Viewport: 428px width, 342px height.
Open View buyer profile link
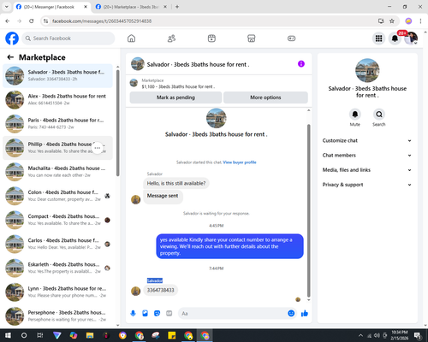(x=240, y=162)
